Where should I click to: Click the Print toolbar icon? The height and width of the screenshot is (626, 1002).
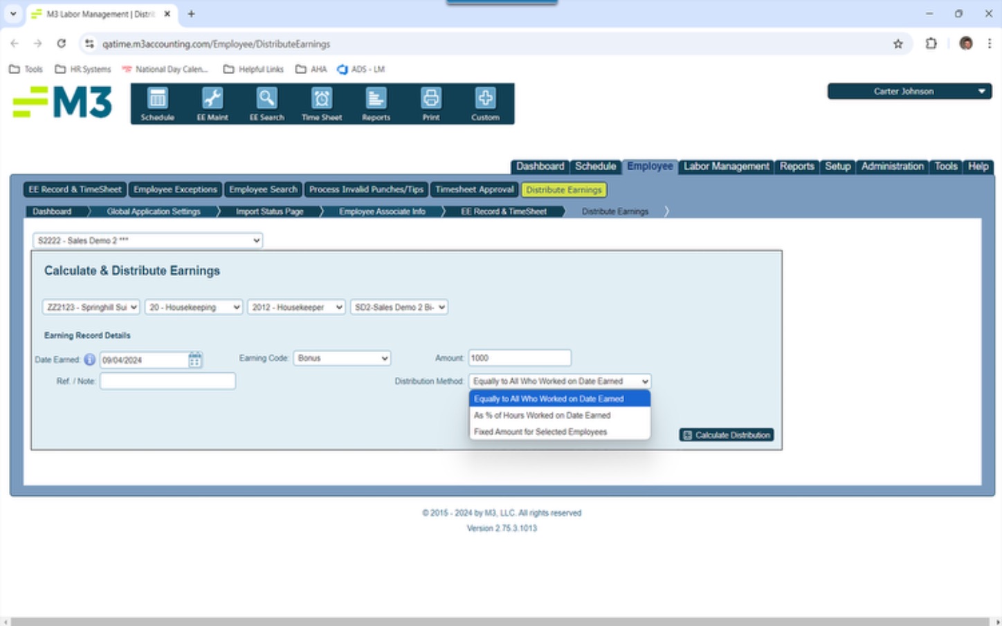pos(431,104)
